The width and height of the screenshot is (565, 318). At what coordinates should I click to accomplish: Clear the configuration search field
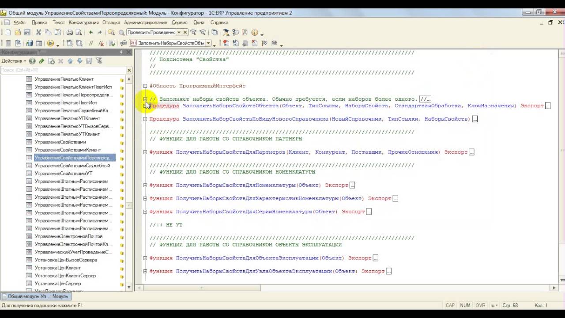click(x=129, y=70)
